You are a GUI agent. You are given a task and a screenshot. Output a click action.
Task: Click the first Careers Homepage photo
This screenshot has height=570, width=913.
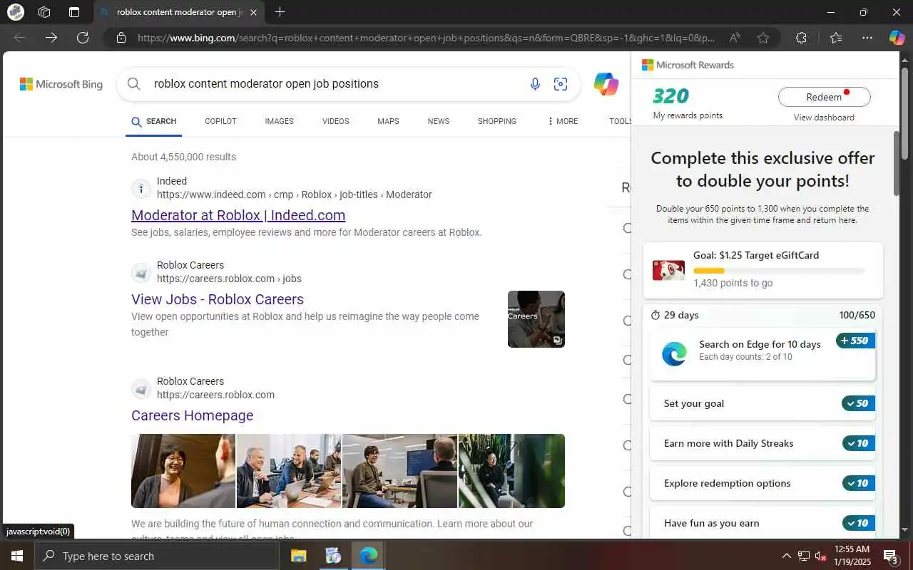point(183,471)
